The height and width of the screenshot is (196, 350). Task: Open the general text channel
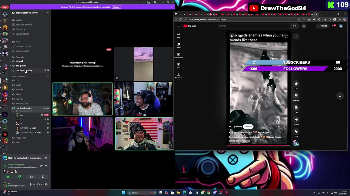click(19, 61)
